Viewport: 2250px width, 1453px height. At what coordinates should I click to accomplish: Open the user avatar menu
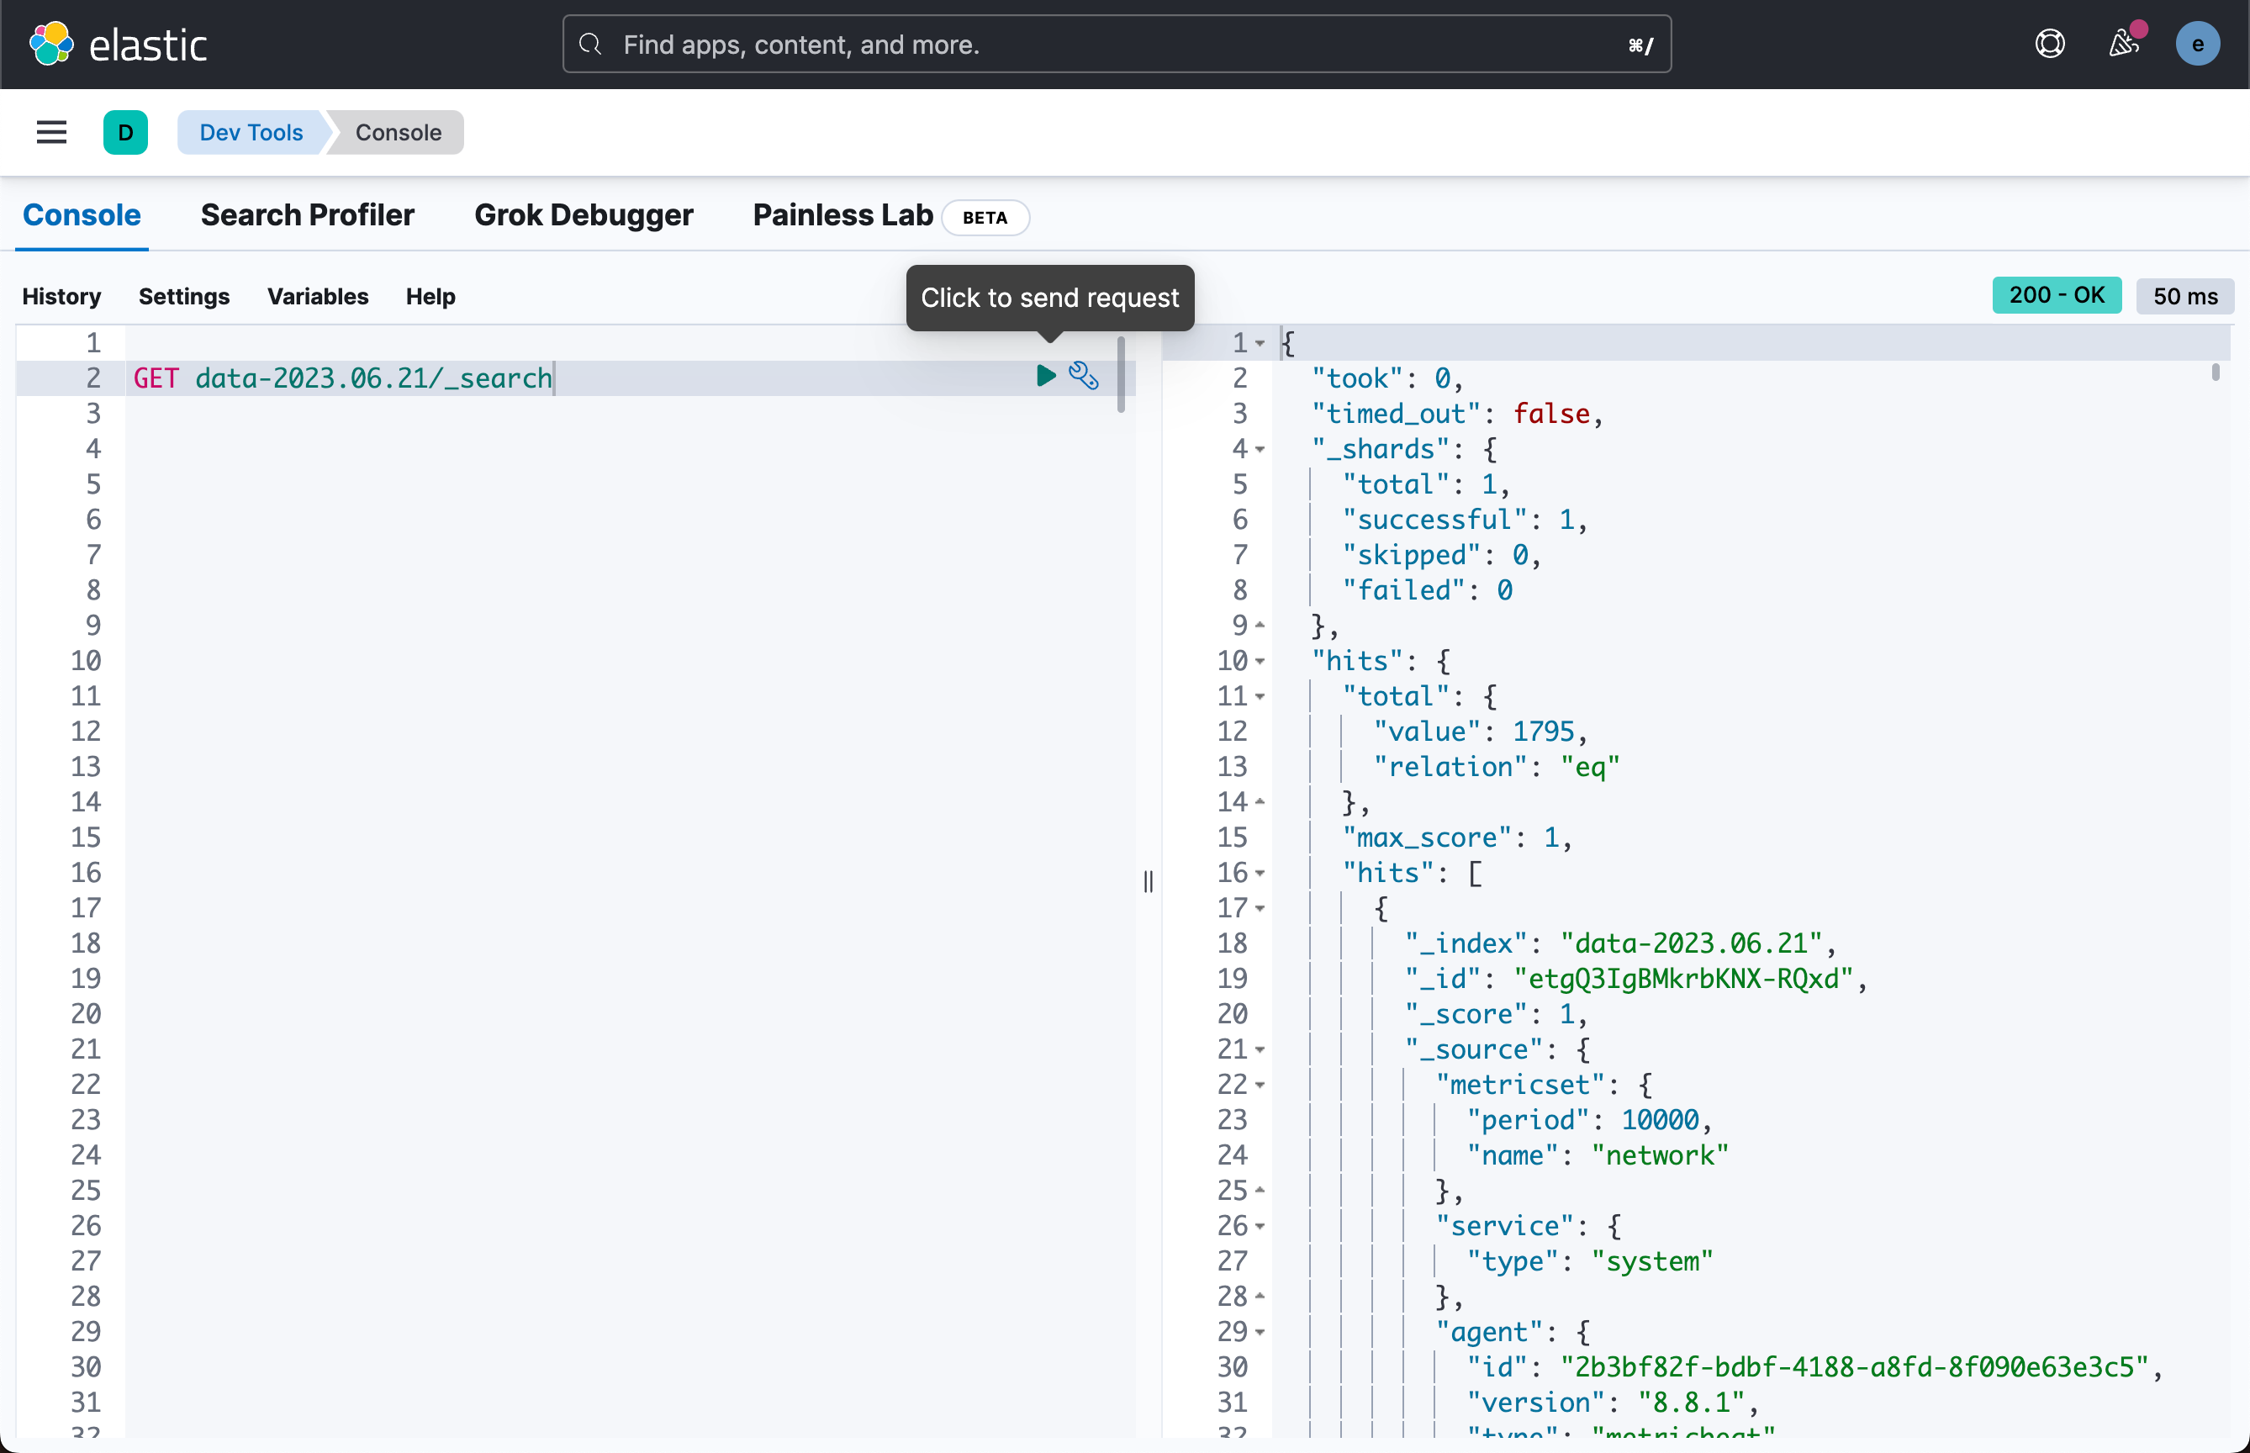click(x=2197, y=45)
